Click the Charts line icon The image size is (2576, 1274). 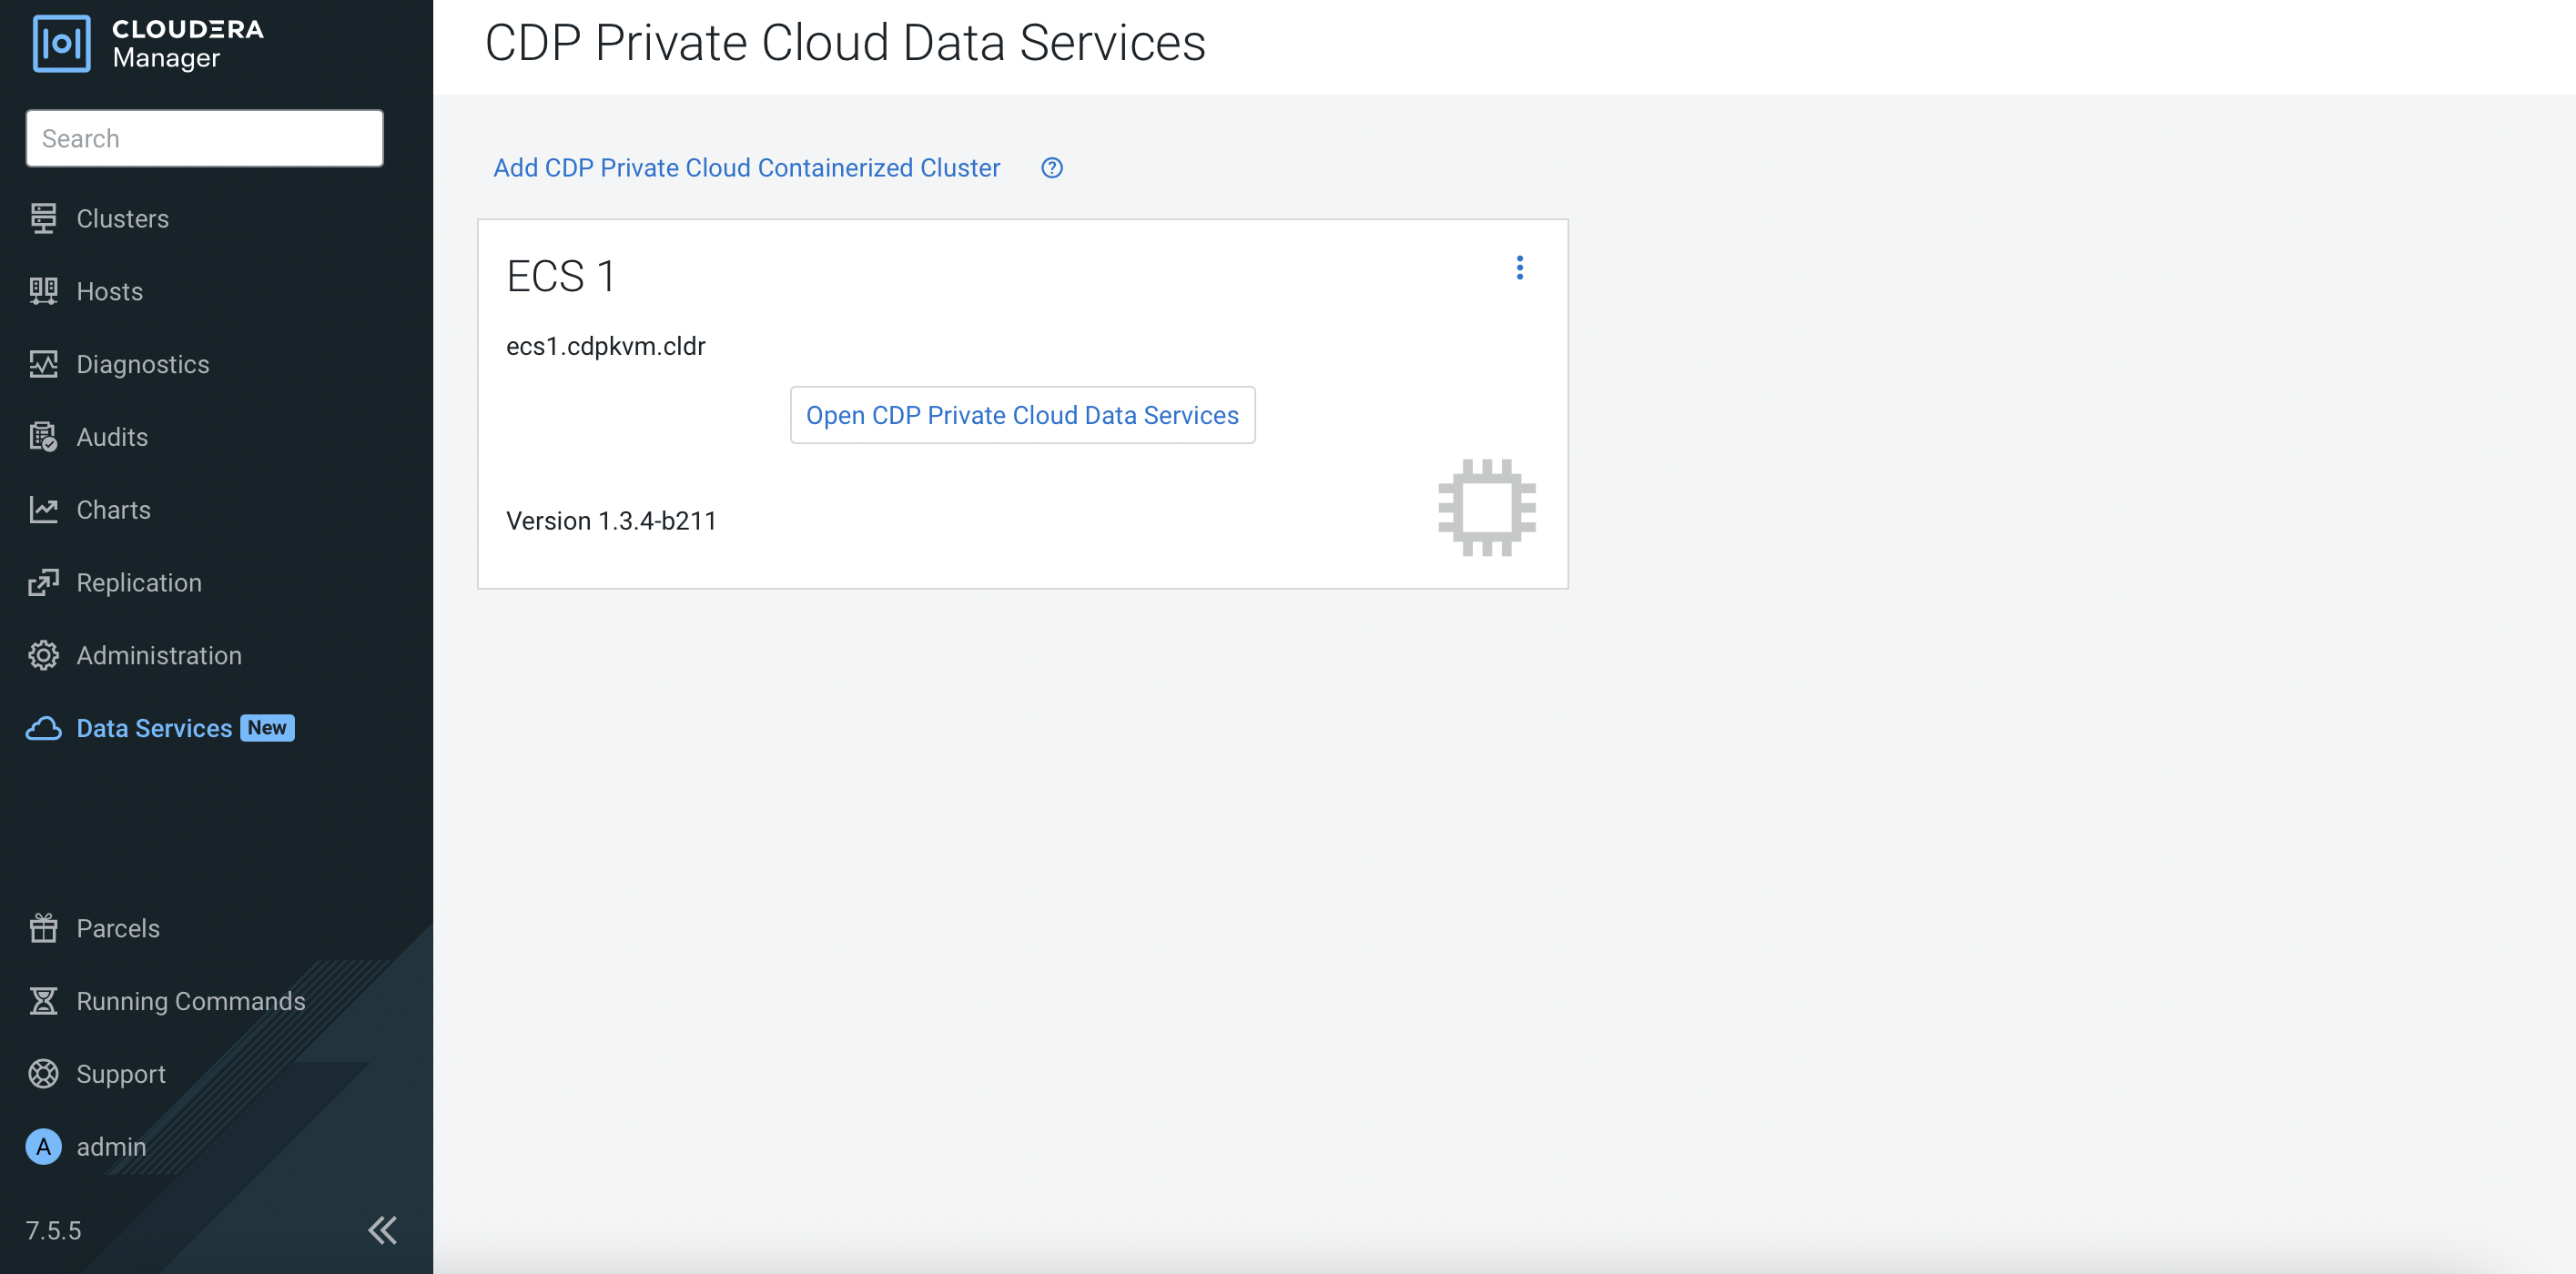[x=43, y=510]
